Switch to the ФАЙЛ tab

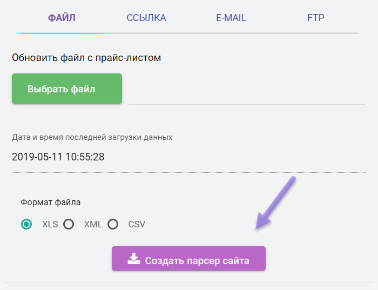[62, 18]
